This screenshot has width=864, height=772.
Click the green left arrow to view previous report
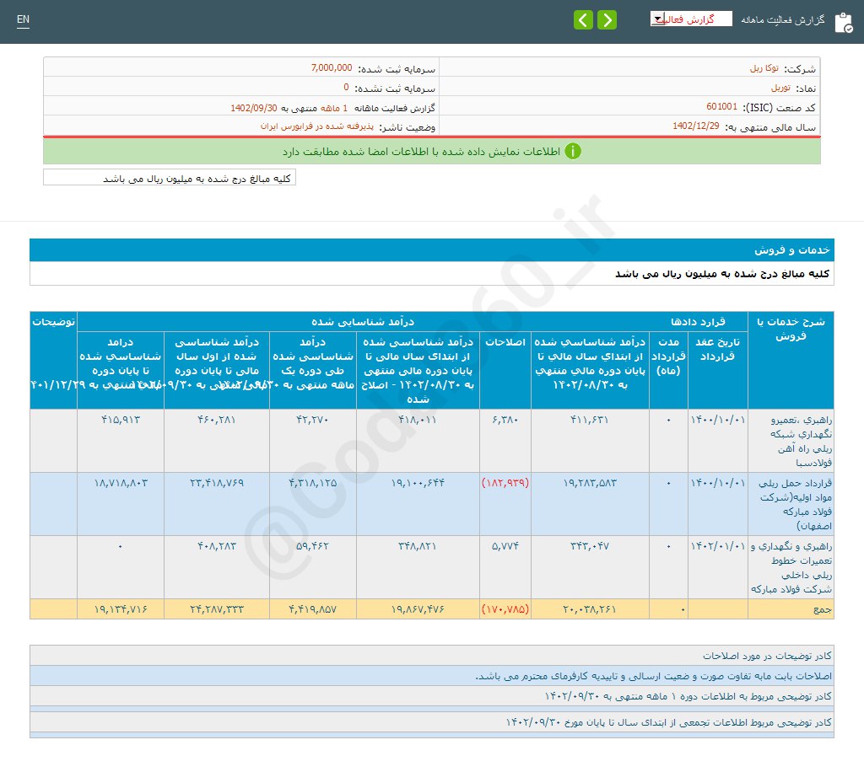click(x=583, y=19)
